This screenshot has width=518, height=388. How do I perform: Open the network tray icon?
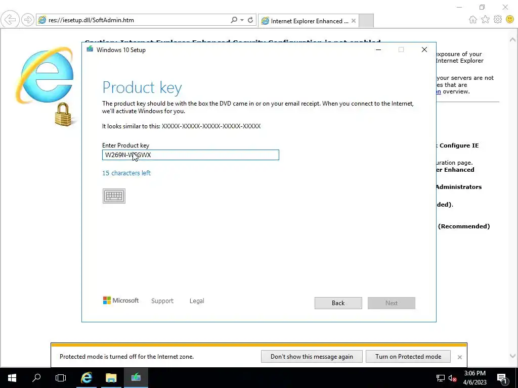[x=441, y=378]
